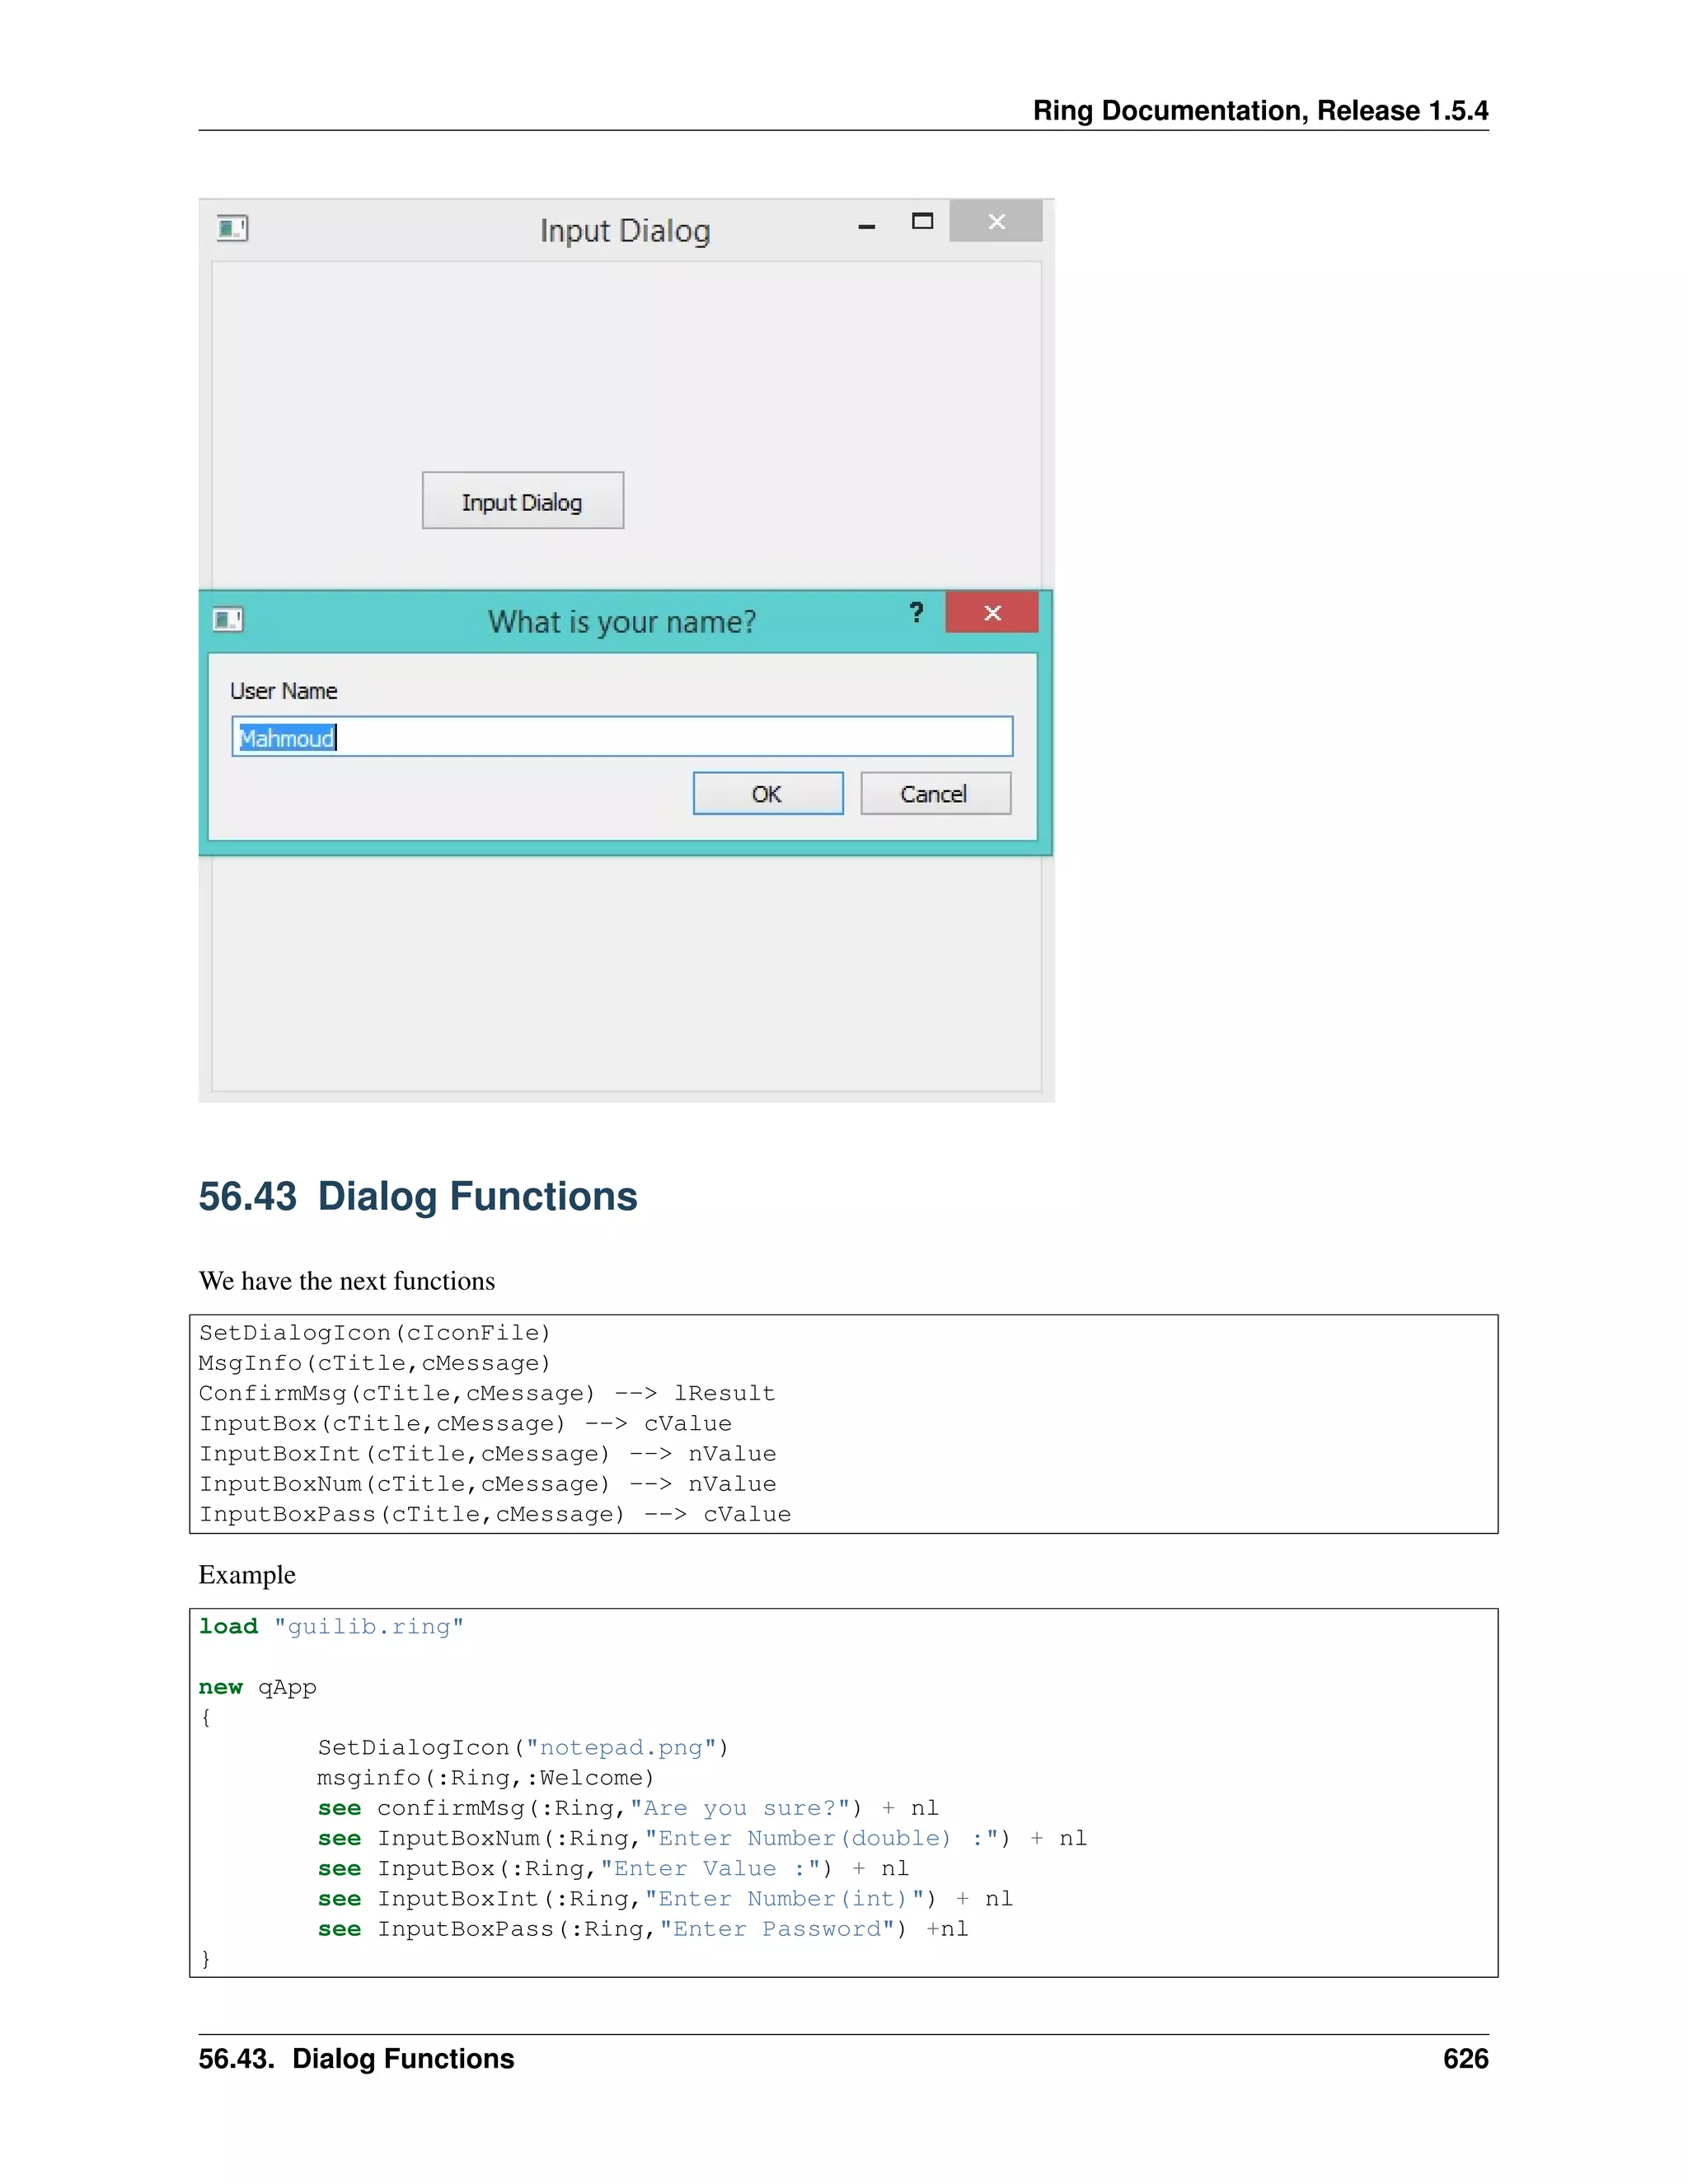Image resolution: width=1688 pixels, height=2184 pixels.
Task: Click the name dialog's window icon
Action: [228, 620]
